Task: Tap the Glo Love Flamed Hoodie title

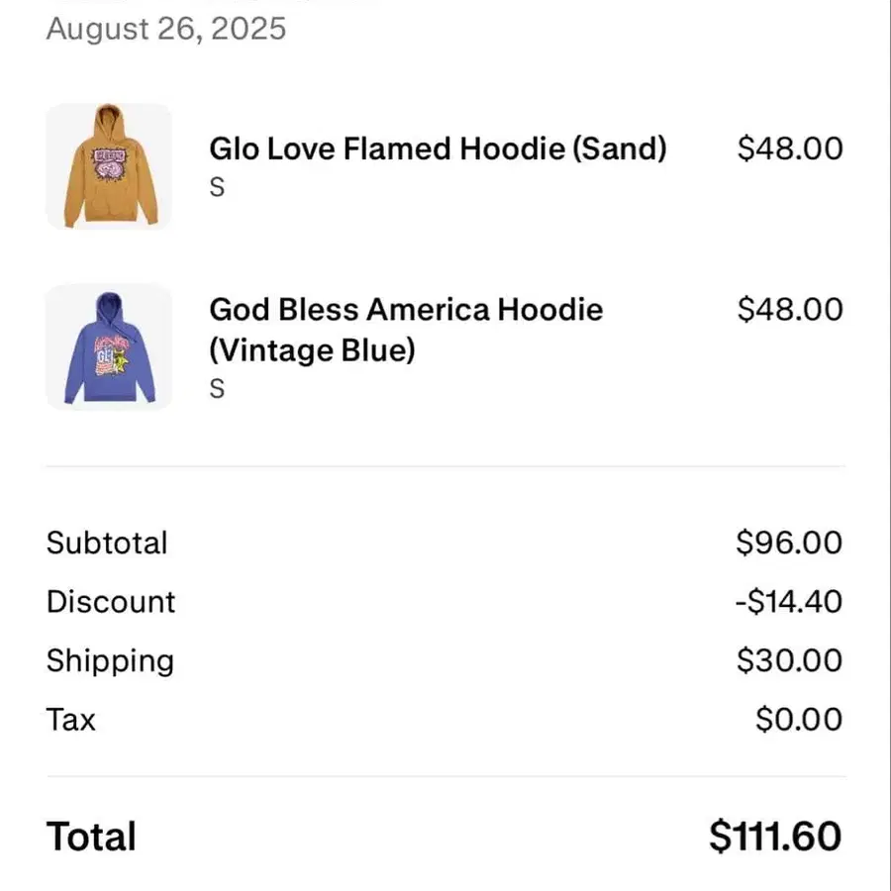Action: [x=438, y=149]
